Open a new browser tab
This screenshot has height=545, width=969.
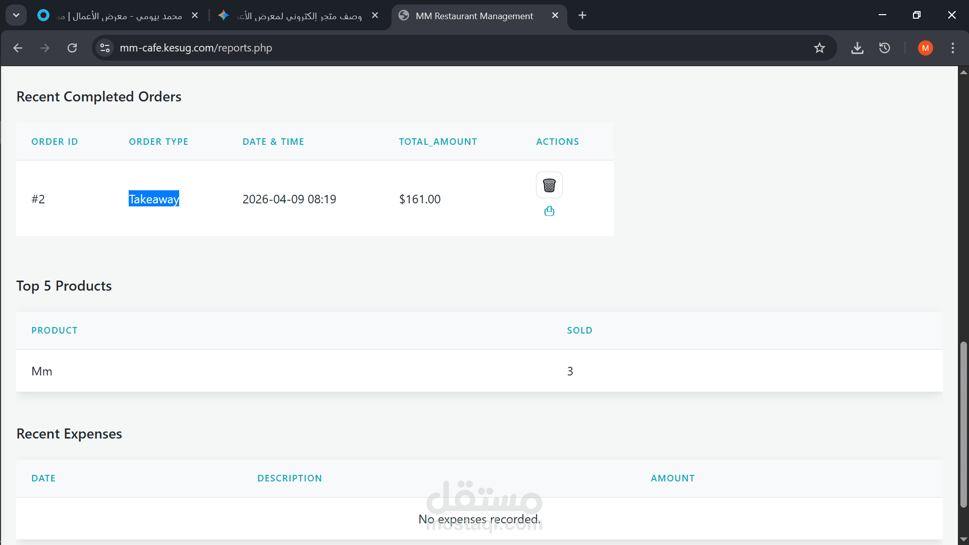[582, 16]
